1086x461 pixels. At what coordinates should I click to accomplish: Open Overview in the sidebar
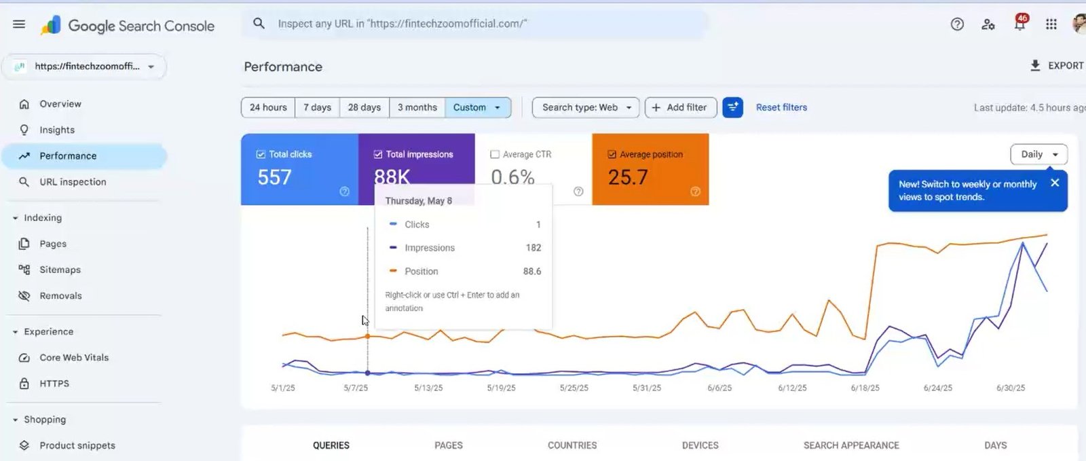coord(85,104)
